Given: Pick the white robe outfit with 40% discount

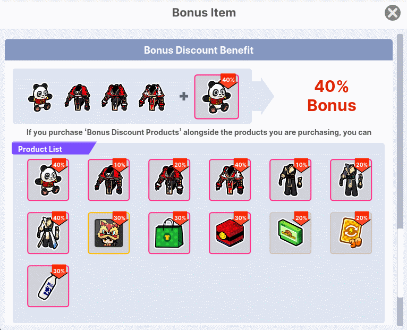Looking at the screenshot, I should click(x=48, y=233).
